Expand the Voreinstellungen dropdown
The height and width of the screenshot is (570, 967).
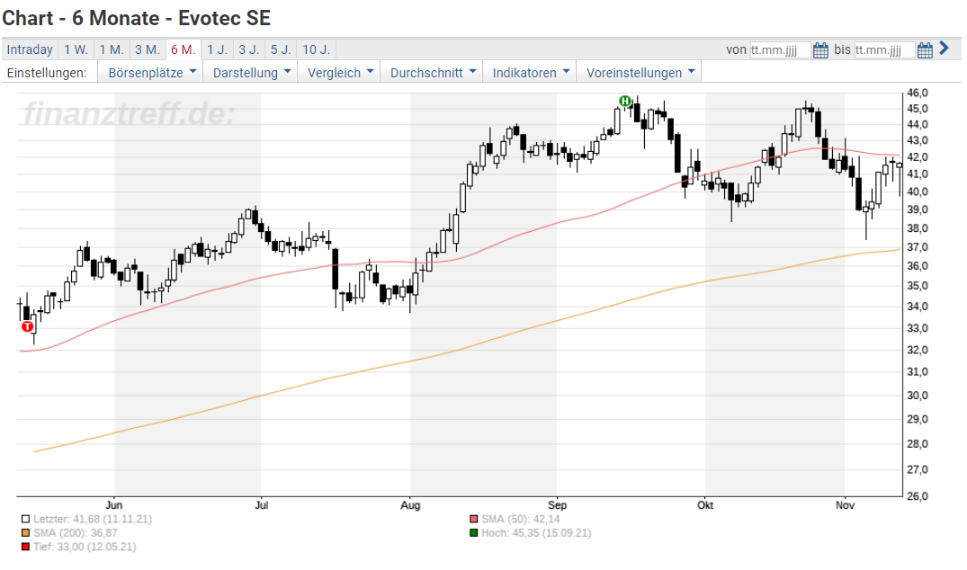[640, 73]
